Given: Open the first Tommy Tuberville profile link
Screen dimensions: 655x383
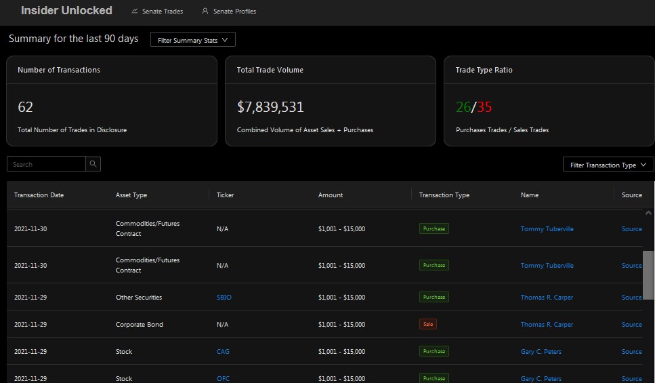Looking at the screenshot, I should click(547, 229).
